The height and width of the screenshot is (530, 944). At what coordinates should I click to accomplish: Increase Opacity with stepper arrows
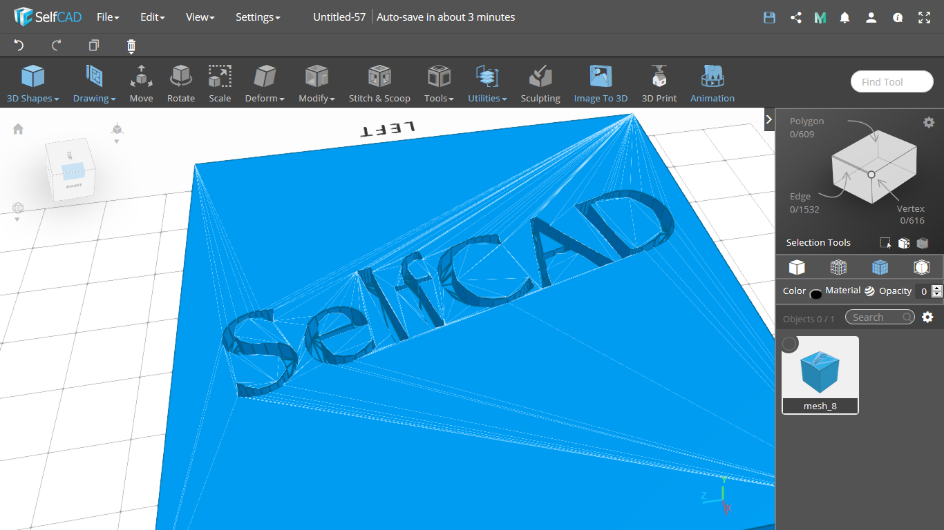tap(937, 288)
